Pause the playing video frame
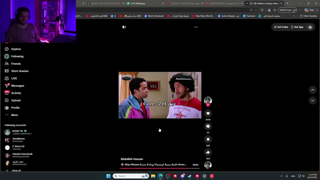The width and height of the screenshot is (320, 180). 160,95
